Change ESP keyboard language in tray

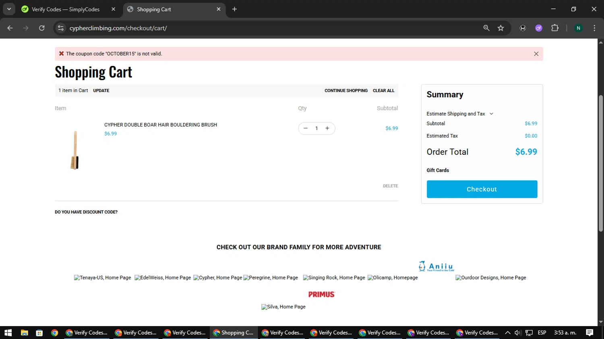[x=542, y=333]
